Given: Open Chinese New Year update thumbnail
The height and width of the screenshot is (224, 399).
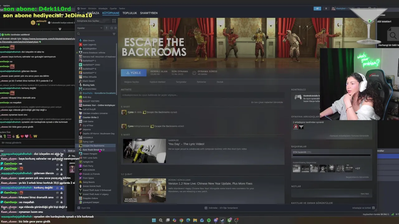Looking at the screenshot, I should point(144,190).
